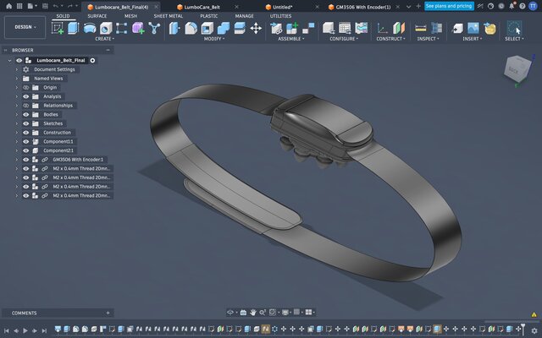This screenshot has height=338, width=542.
Task: Select the Create Sketch tool
Action: [x=58, y=28]
